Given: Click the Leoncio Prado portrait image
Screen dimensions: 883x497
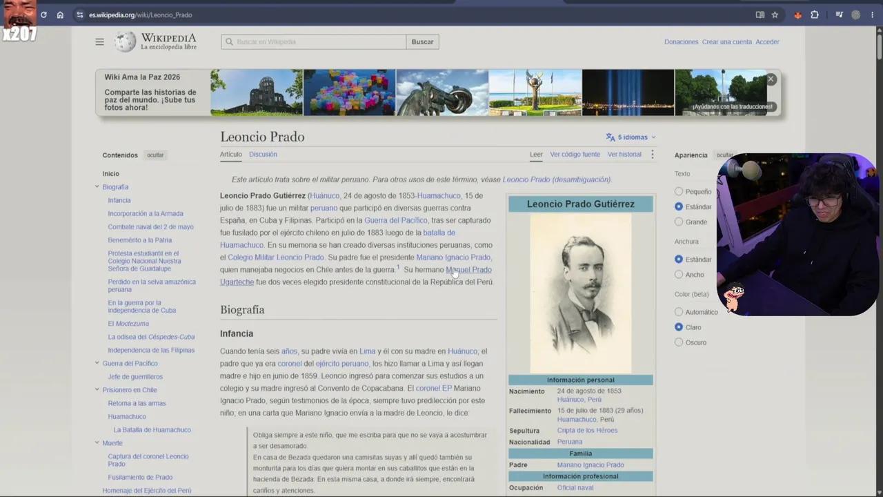Looking at the screenshot, I should coord(580,293).
